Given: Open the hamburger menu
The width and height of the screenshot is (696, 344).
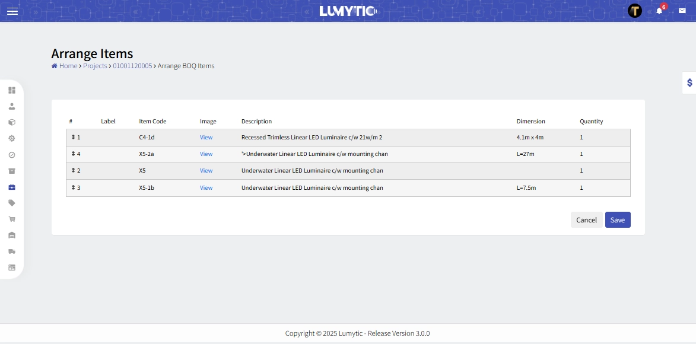Looking at the screenshot, I should point(12,11).
